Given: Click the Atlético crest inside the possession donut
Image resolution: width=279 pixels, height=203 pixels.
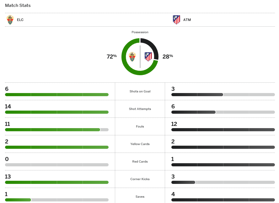Looking at the screenshot, I should (x=148, y=57).
